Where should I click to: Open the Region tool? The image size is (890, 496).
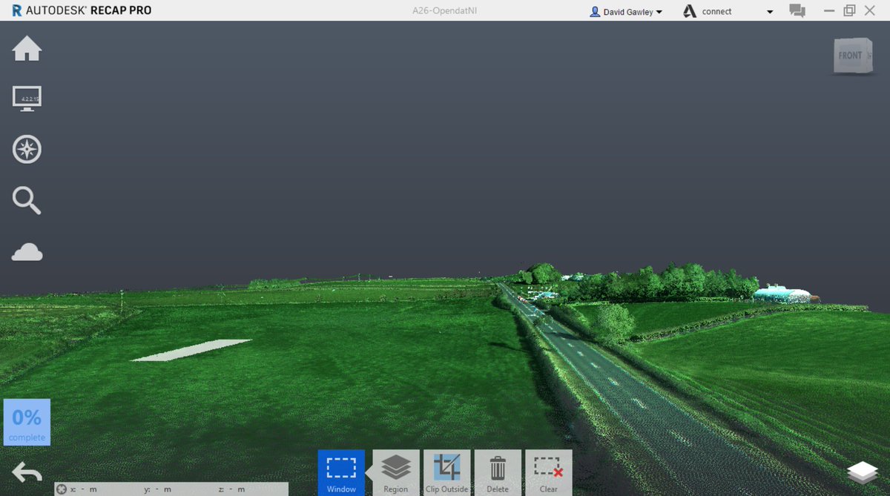point(396,472)
